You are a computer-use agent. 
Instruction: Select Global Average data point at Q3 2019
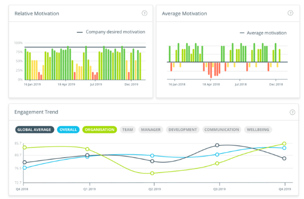pyautogui.click(x=217, y=145)
